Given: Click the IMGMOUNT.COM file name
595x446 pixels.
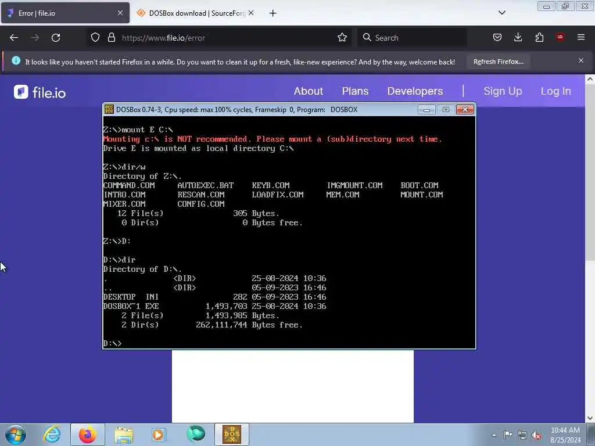Looking at the screenshot, I should point(354,185).
